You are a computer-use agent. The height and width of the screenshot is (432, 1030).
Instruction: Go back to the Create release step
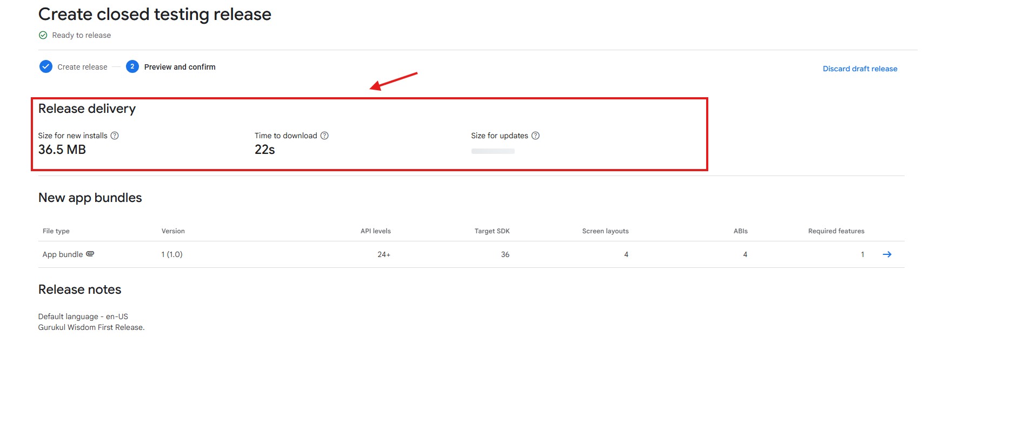82,67
